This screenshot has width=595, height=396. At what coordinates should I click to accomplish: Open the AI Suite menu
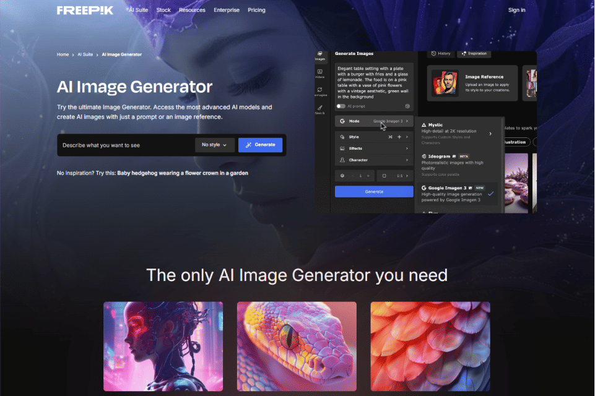139,11
